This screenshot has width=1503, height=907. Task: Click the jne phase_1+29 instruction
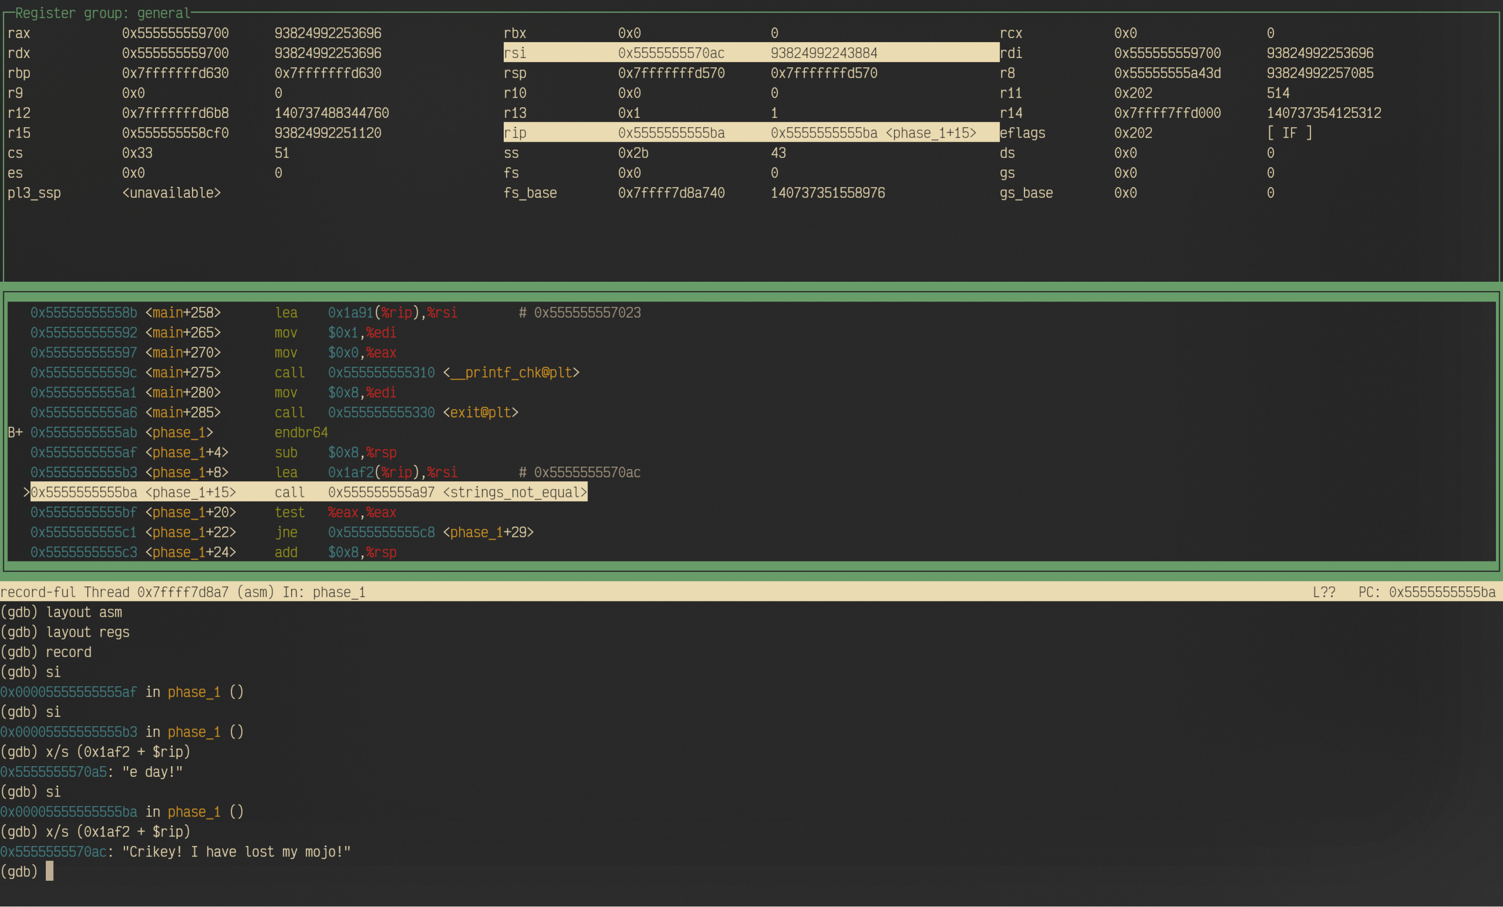coord(404,533)
